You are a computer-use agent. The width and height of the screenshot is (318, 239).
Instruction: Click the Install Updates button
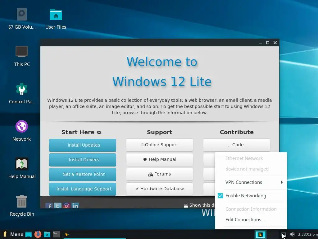point(83,145)
